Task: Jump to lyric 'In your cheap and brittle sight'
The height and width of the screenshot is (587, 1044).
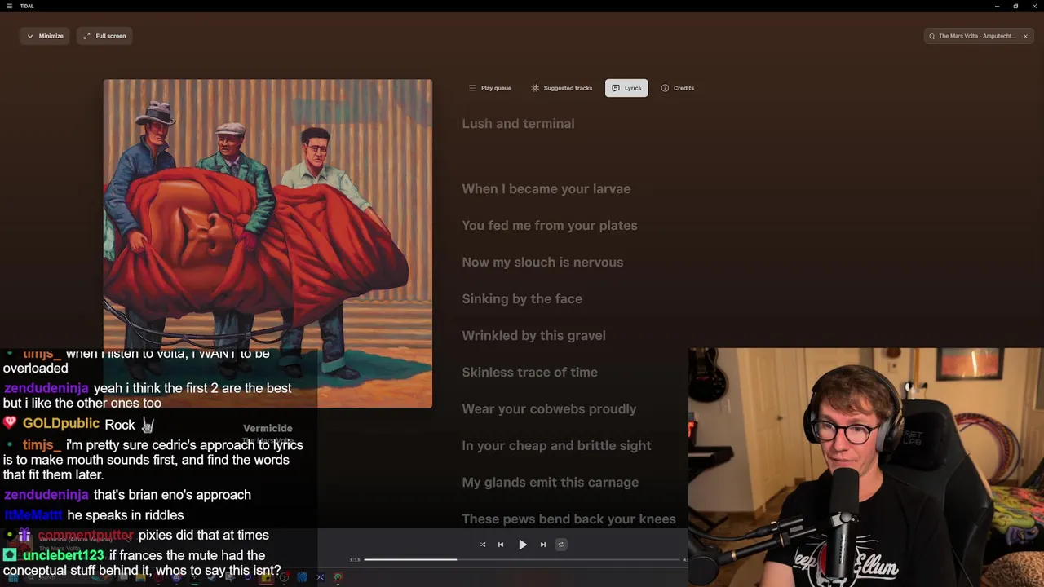Action: click(x=556, y=446)
